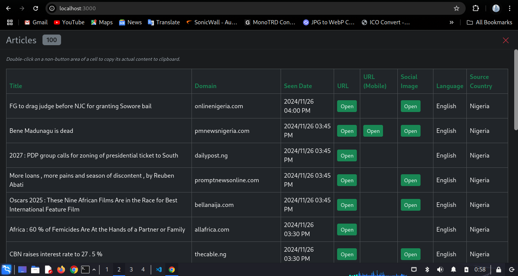The height and width of the screenshot is (276, 518).
Task: Open URL for thecable.ng CBN article
Action: pyautogui.click(x=347, y=254)
